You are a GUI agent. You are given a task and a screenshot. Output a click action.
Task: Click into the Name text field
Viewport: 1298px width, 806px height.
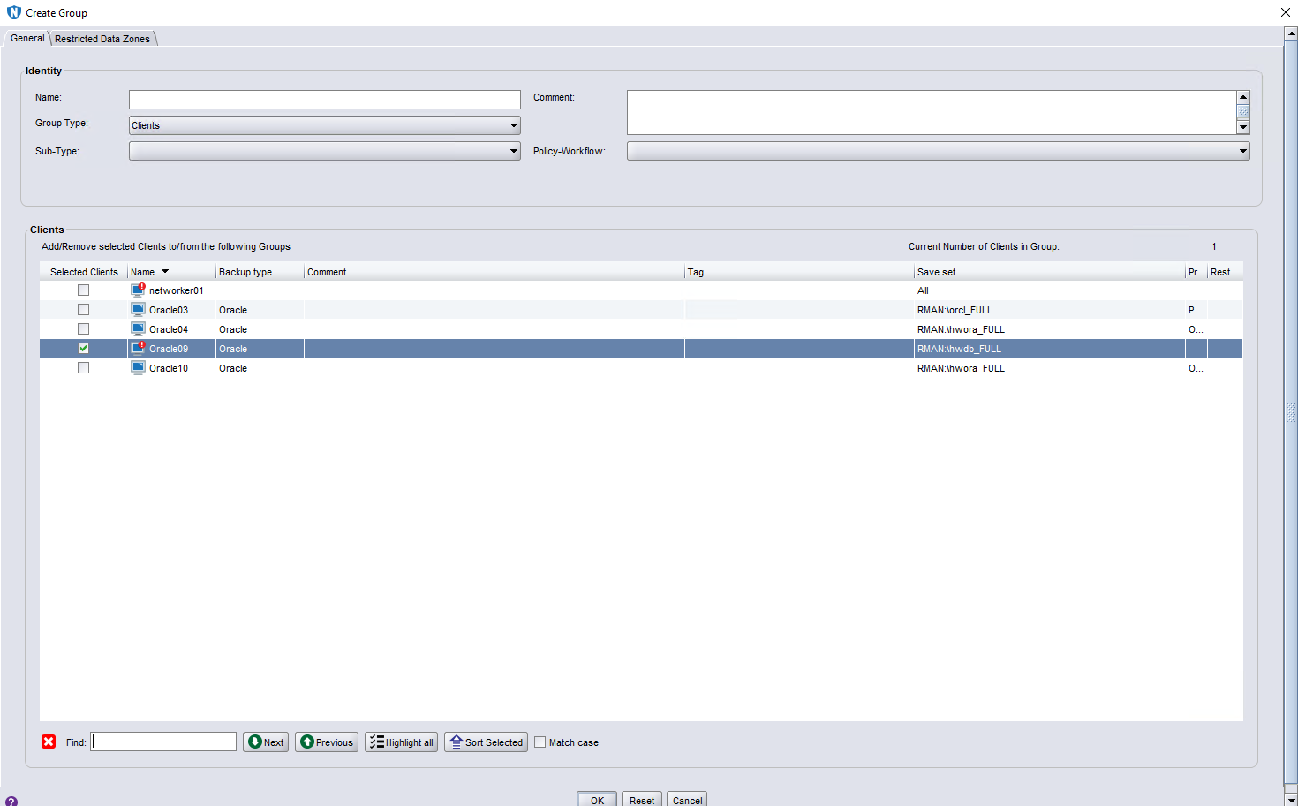click(324, 100)
